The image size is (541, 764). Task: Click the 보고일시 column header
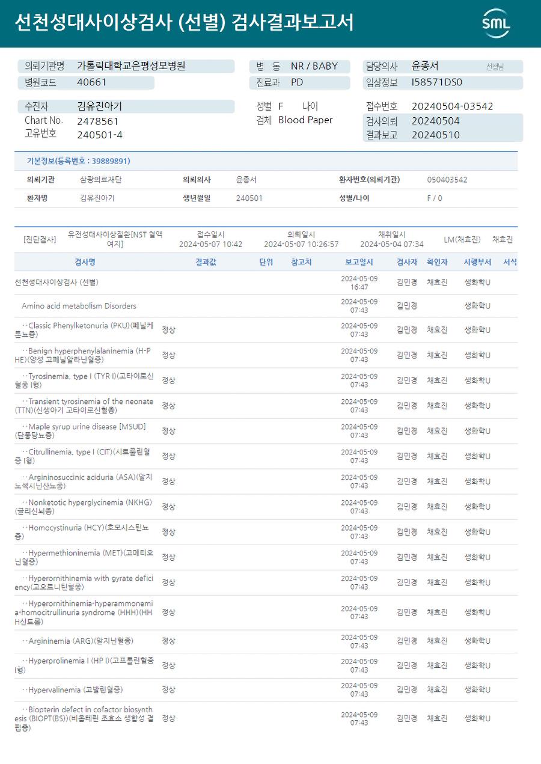click(359, 262)
